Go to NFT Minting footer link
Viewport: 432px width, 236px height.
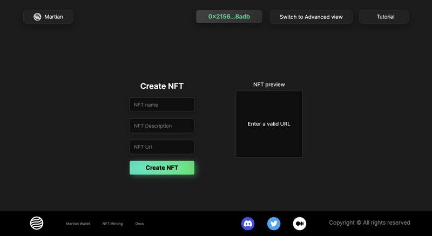tap(112, 224)
